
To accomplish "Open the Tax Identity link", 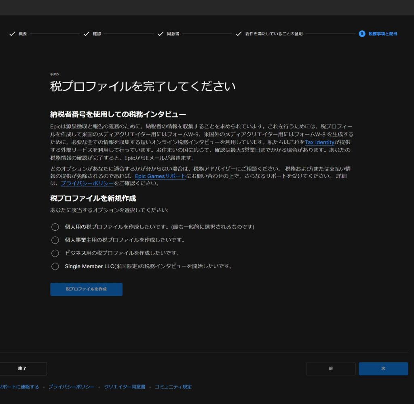I will [319, 142].
